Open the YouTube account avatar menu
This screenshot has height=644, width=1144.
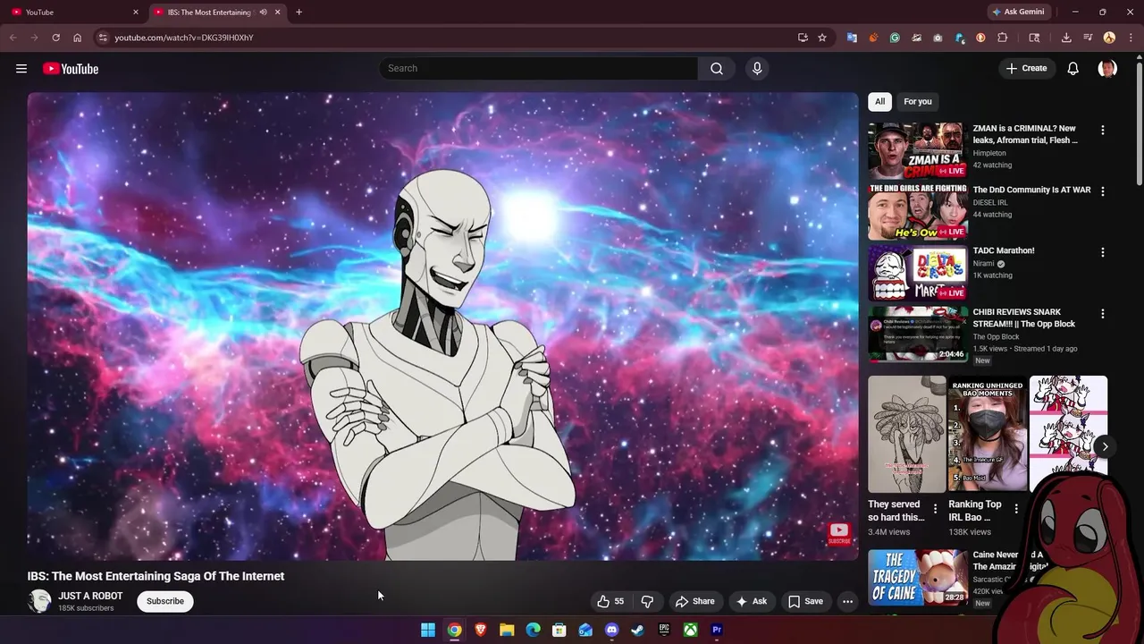point(1107,69)
